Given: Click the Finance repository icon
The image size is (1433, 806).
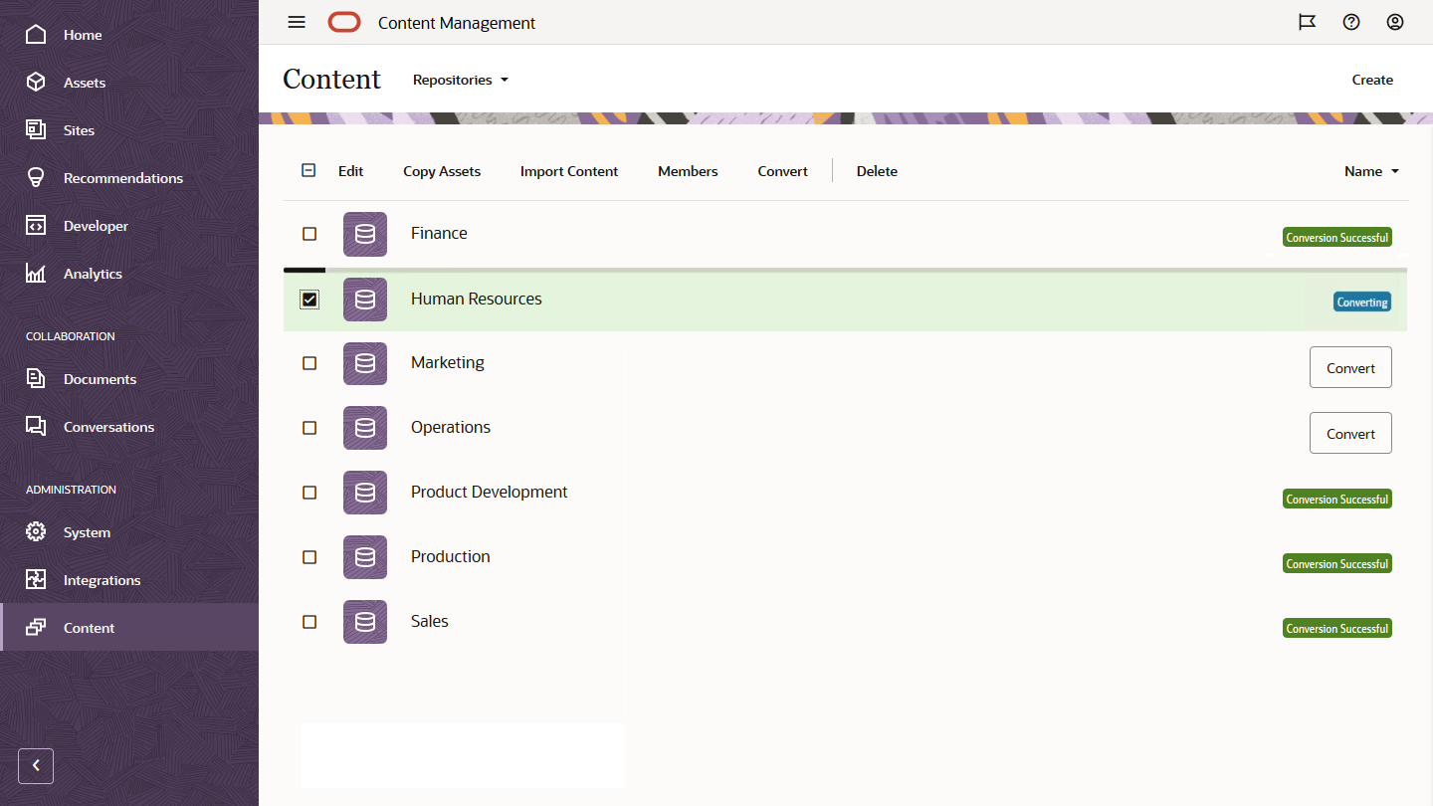Looking at the screenshot, I should tap(365, 234).
